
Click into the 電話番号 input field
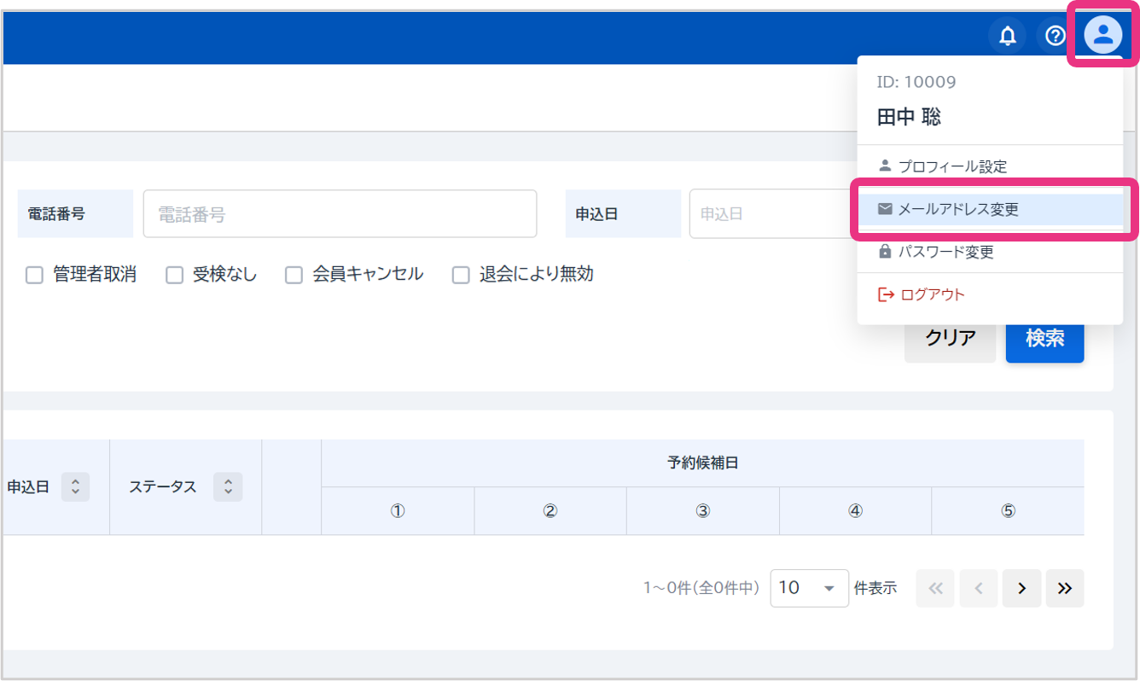[340, 214]
